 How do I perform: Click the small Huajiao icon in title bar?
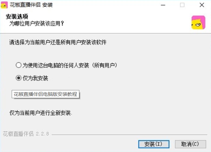coord(4,5)
